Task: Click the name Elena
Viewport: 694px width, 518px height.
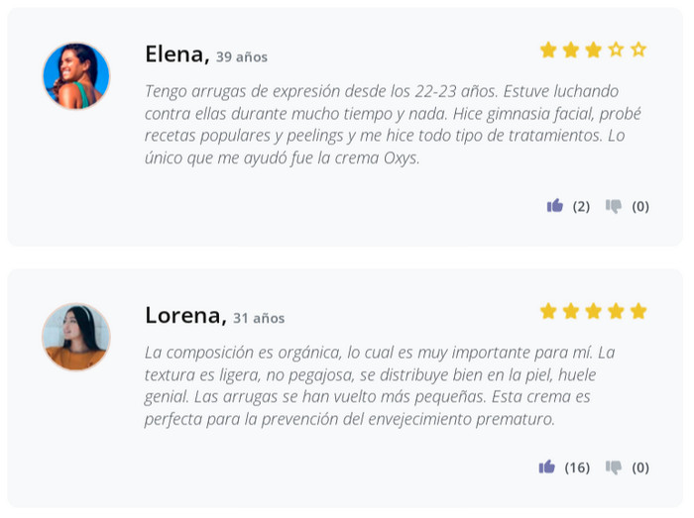Action: pos(176,54)
